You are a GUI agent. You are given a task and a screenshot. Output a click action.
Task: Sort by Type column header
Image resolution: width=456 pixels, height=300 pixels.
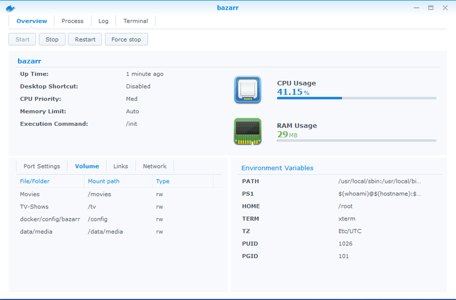182,181
